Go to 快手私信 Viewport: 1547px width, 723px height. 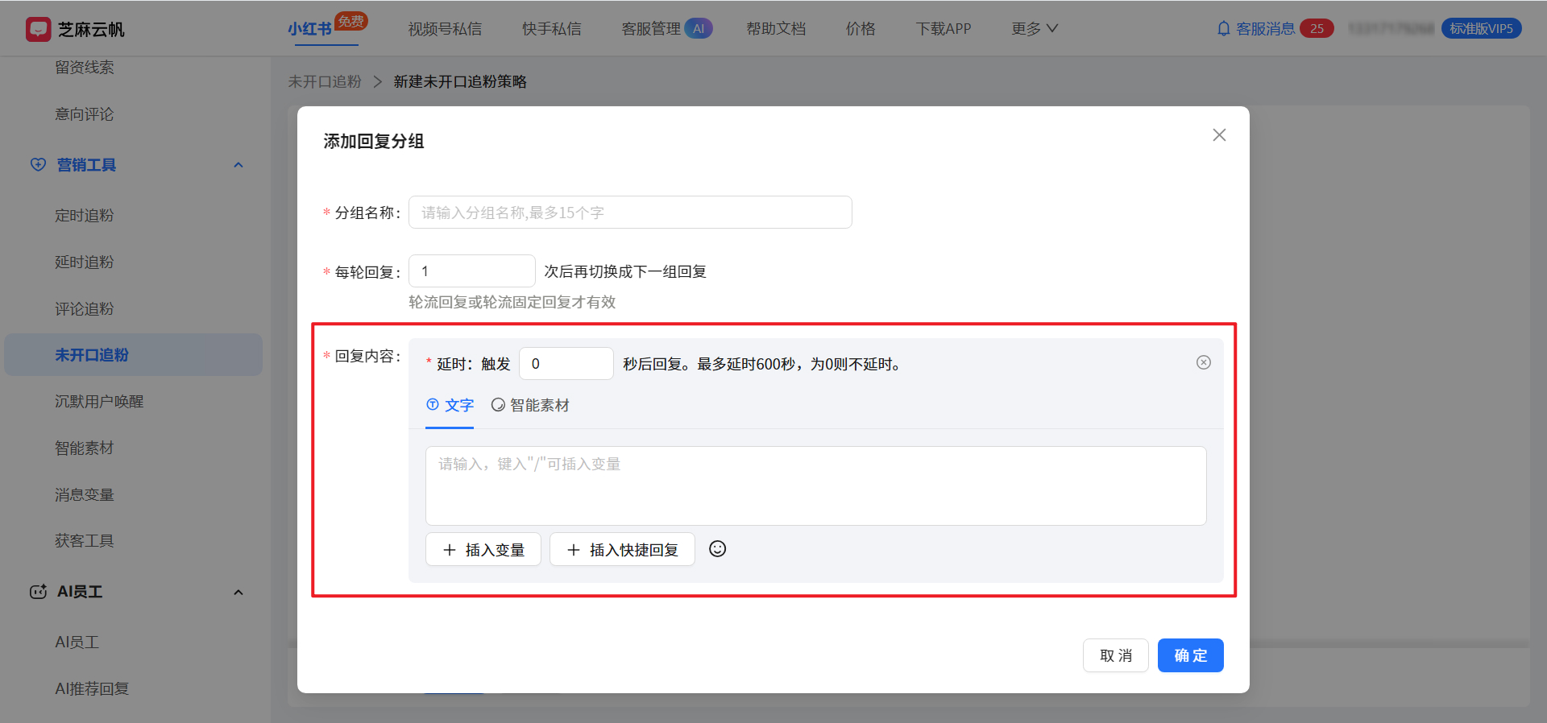tap(551, 29)
